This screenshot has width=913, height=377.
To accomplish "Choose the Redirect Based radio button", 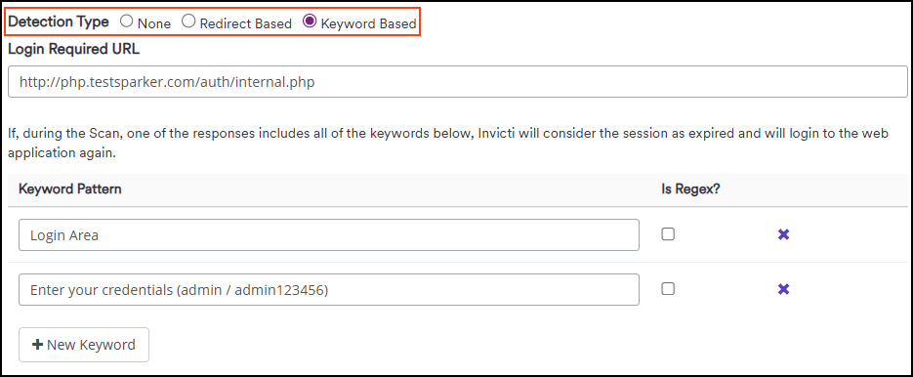I will point(188,21).
